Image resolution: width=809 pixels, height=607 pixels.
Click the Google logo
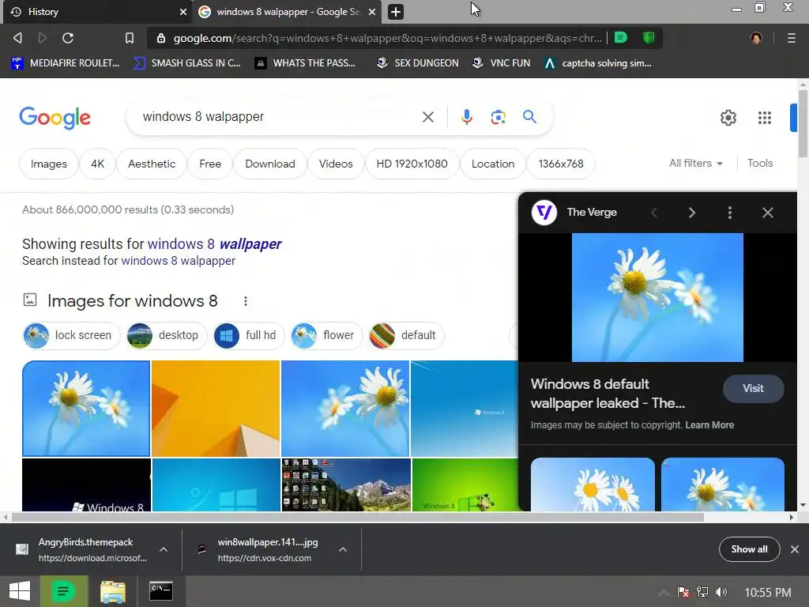[x=55, y=118]
